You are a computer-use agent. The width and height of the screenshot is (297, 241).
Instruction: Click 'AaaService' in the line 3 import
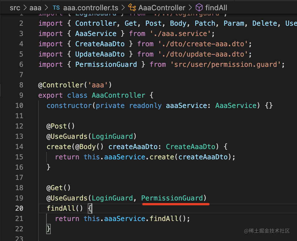click(x=96, y=34)
